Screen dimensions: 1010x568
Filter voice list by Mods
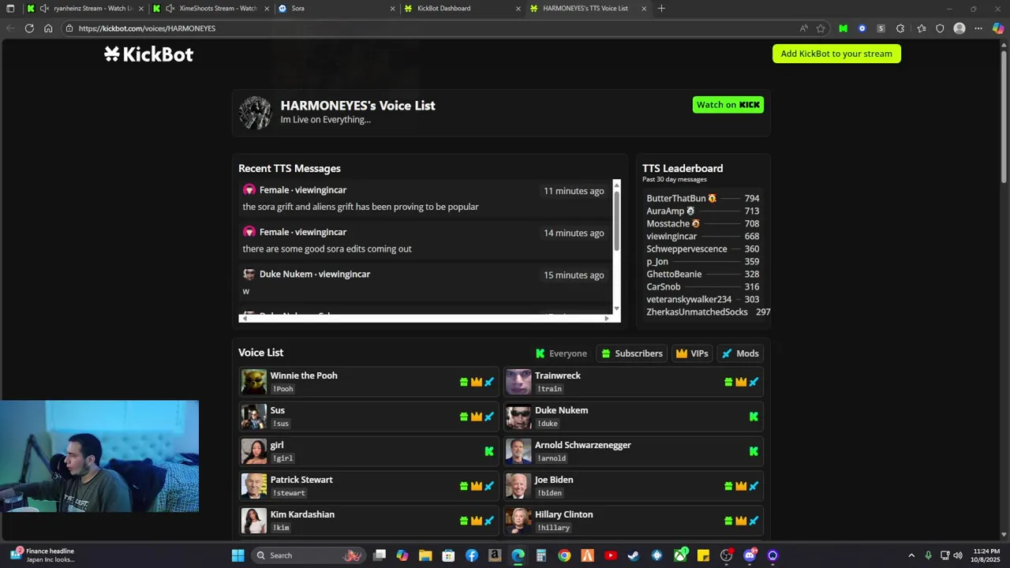740,353
